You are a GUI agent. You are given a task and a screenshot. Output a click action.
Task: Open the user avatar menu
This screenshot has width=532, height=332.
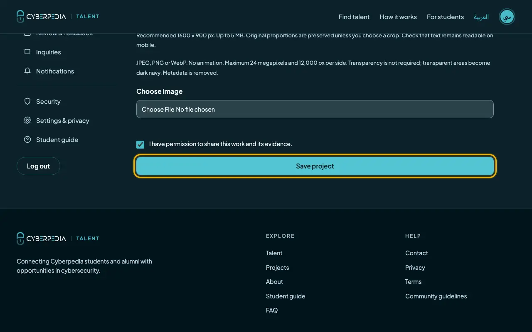pos(507,17)
